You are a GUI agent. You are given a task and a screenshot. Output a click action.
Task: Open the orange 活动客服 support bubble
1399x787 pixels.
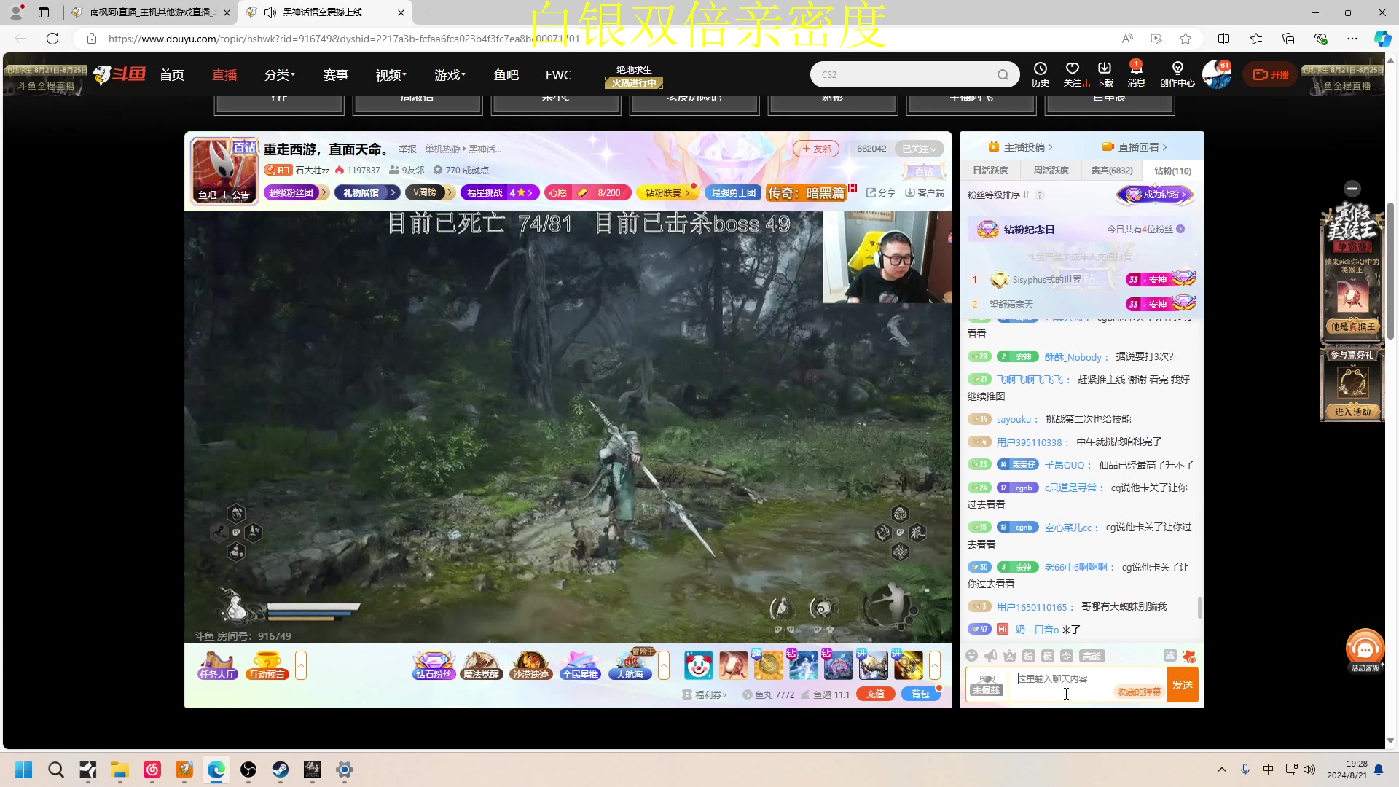tap(1365, 649)
